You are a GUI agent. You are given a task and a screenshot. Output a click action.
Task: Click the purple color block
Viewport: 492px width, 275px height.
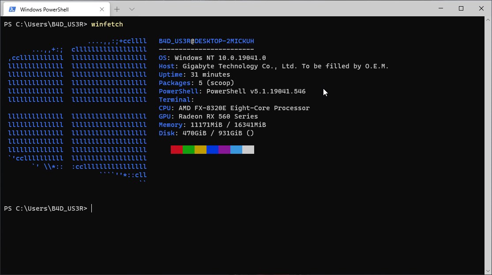pos(224,150)
